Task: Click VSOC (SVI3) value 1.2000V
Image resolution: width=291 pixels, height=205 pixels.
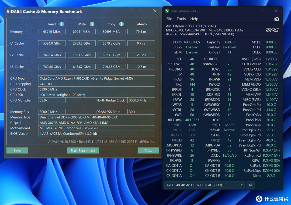Action: 271,59
